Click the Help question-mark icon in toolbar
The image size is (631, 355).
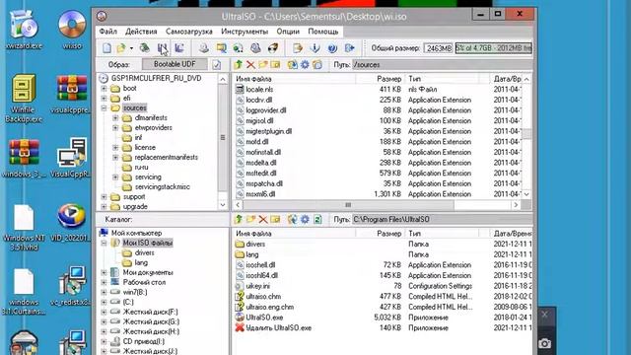click(332, 48)
